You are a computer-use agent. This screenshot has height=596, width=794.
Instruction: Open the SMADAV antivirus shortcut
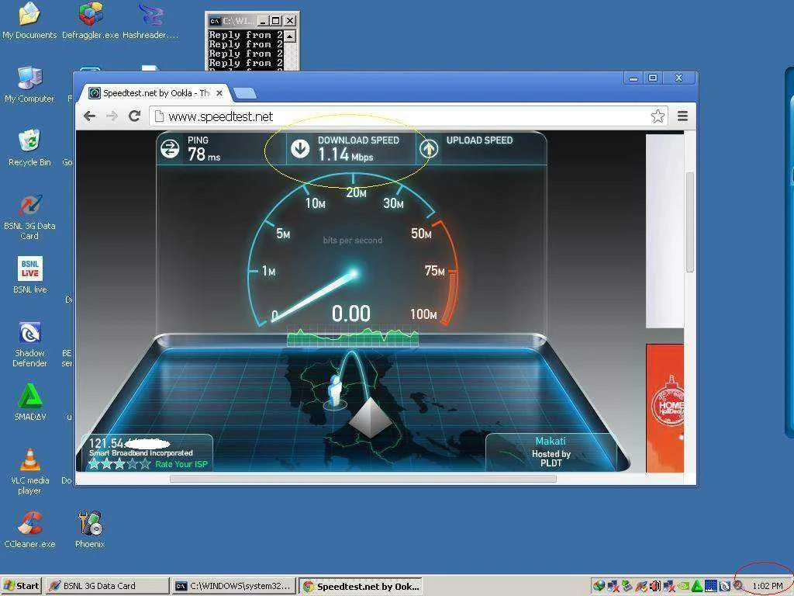29,403
